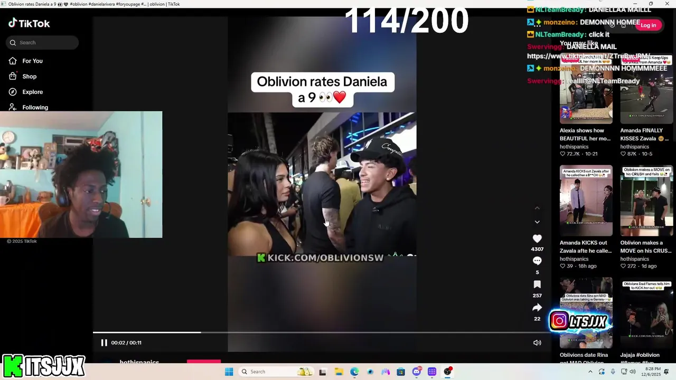This screenshot has width=676, height=380.
Task: Show hidden system tray icons
Action: 590,372
